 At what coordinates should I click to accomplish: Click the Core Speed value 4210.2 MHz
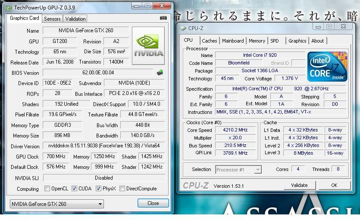[235, 130]
